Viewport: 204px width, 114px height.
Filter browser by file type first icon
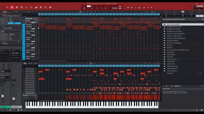166,16
